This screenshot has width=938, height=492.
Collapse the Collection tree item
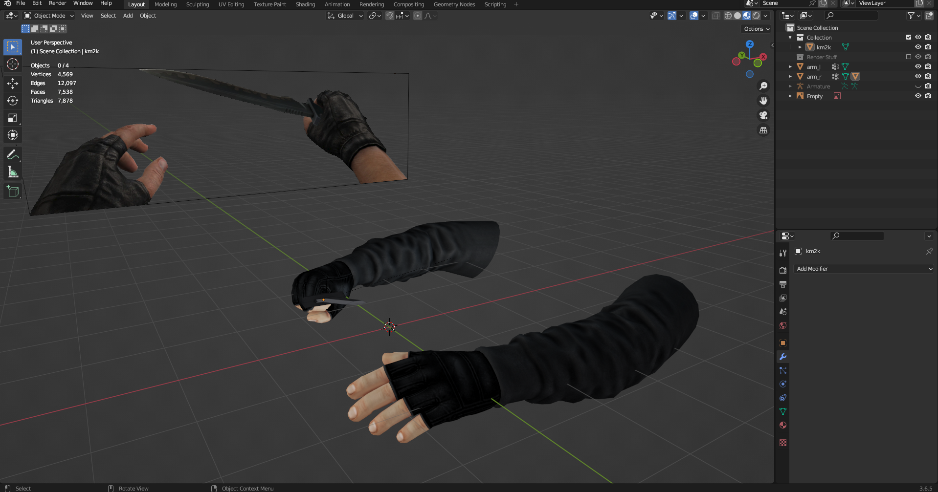coord(790,38)
